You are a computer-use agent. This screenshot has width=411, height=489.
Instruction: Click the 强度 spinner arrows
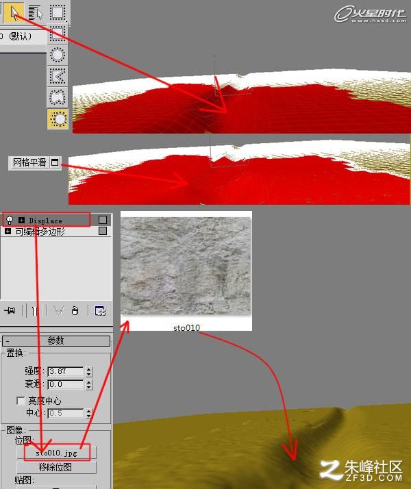point(89,371)
